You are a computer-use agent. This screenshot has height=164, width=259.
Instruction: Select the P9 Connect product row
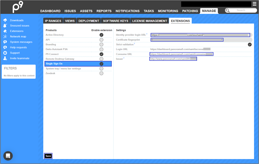(79, 54)
